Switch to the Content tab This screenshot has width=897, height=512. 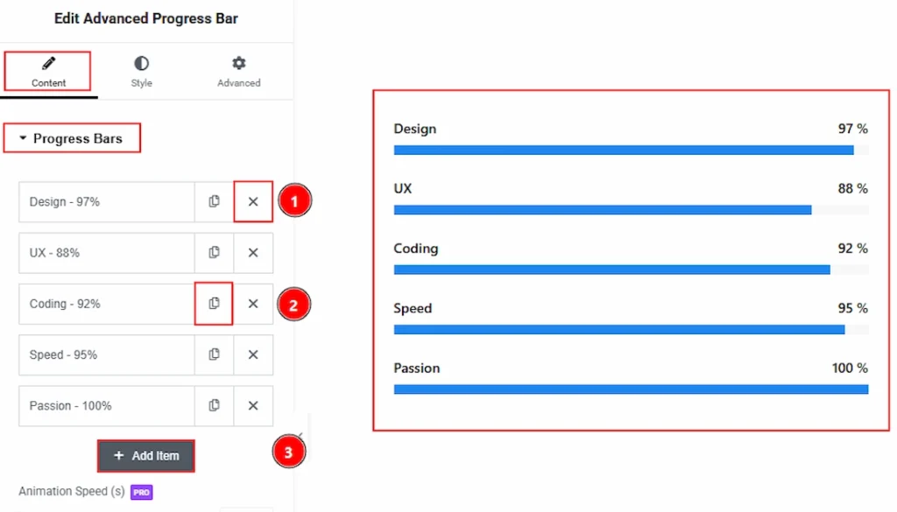pyautogui.click(x=48, y=72)
